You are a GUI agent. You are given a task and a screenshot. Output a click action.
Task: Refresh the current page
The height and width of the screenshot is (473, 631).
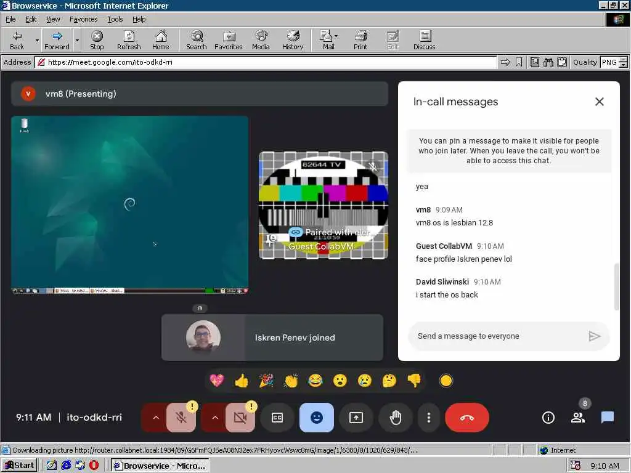pos(129,40)
